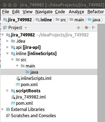Select the .idea folder

(49, 41)
